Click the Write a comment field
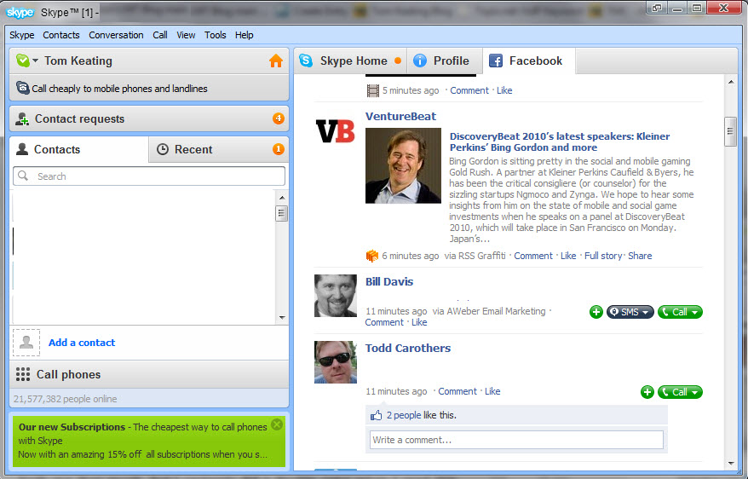Image resolution: width=748 pixels, height=479 pixels. click(x=515, y=440)
